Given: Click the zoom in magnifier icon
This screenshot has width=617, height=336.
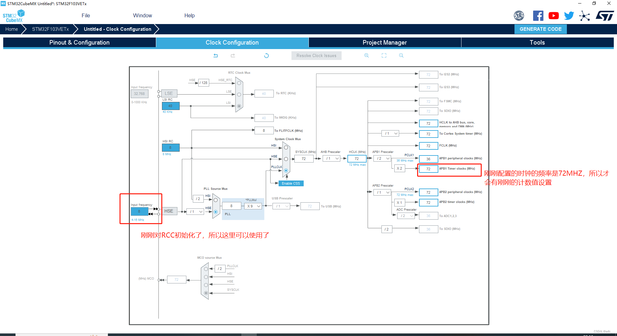Looking at the screenshot, I should point(367,55).
